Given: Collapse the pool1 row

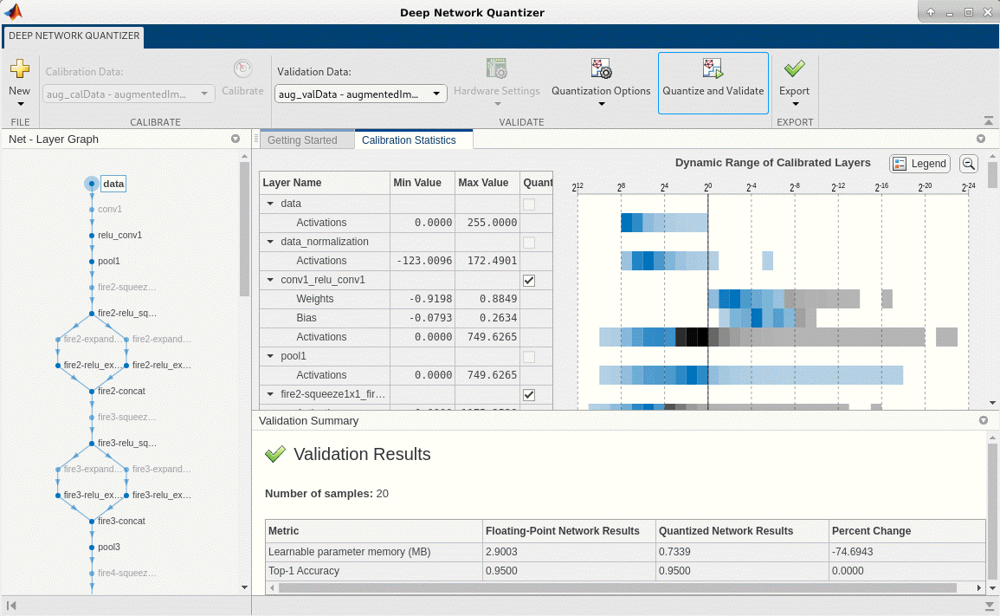Looking at the screenshot, I should pyautogui.click(x=270, y=356).
